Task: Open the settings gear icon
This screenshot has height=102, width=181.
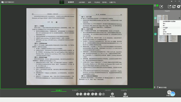Action: coord(179,7)
